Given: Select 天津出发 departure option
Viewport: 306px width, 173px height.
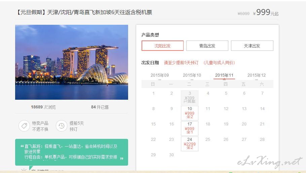Looking at the screenshot, I should coord(252,46).
